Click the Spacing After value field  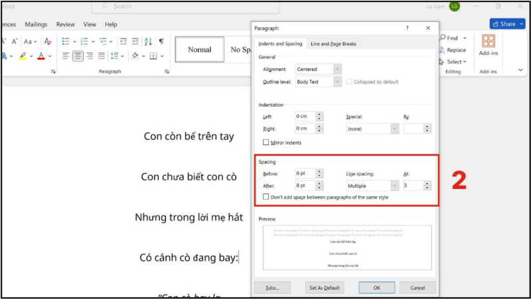[x=305, y=186]
